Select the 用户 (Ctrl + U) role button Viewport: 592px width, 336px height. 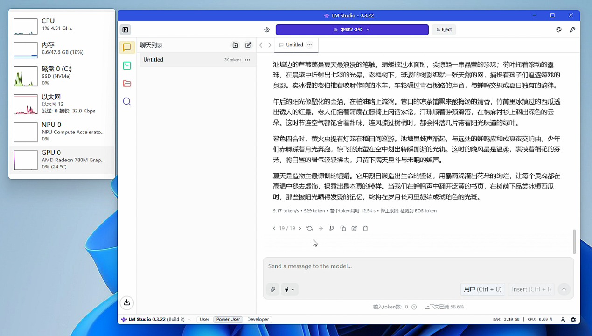click(482, 289)
